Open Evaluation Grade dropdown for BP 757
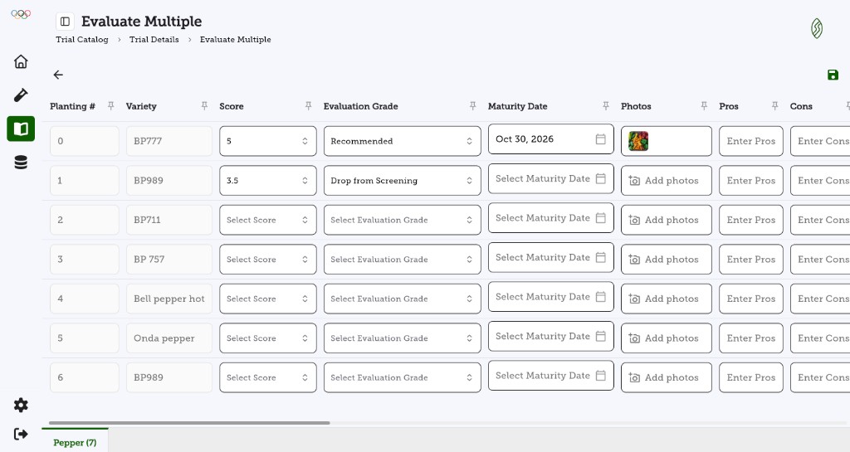This screenshot has height=452, width=850. click(x=403, y=260)
